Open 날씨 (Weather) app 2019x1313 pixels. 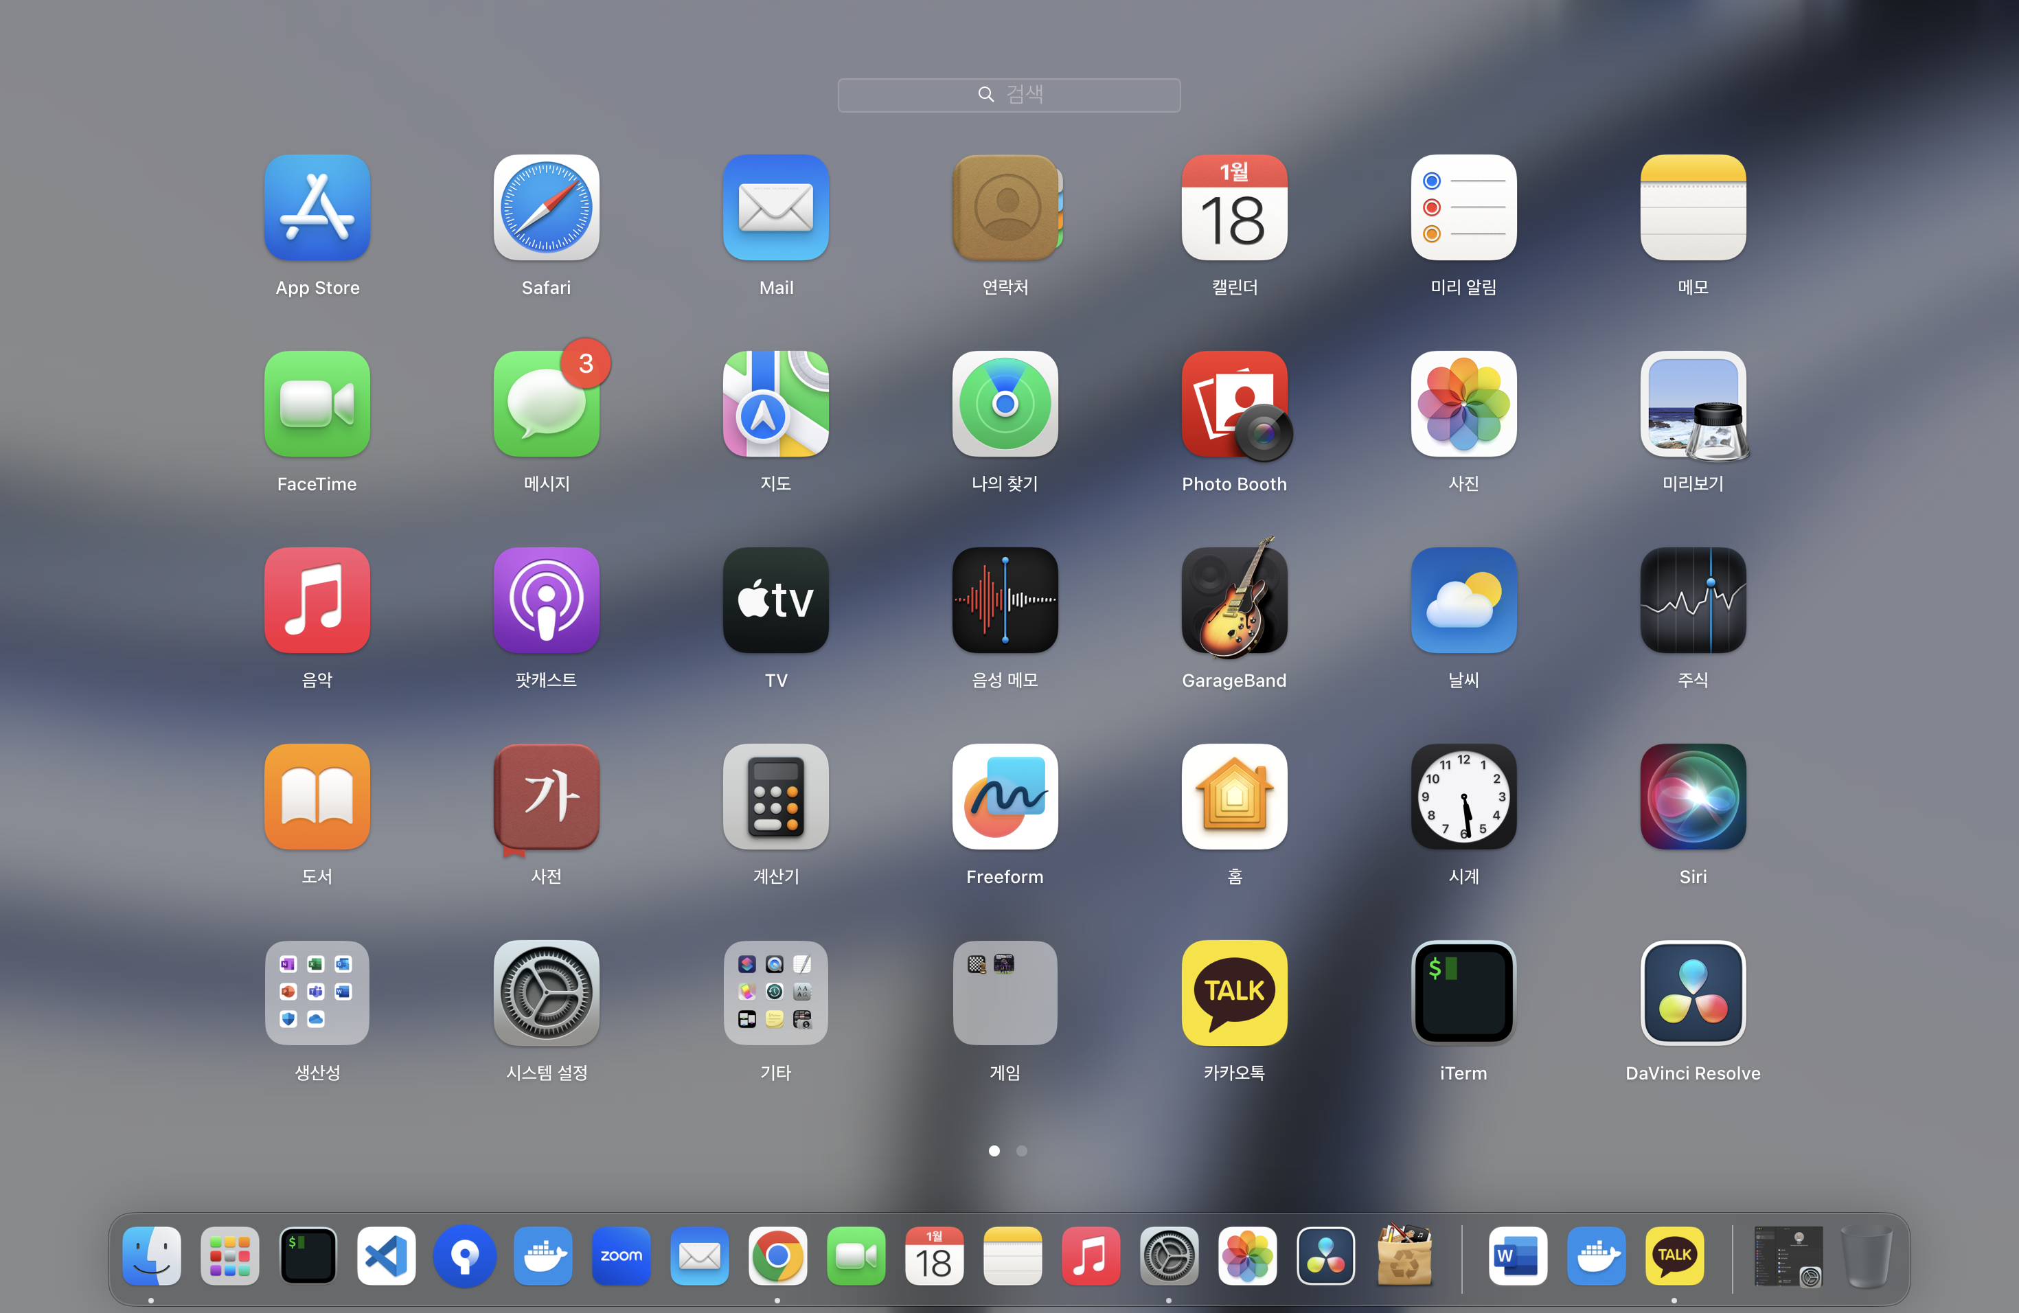pos(1463,600)
